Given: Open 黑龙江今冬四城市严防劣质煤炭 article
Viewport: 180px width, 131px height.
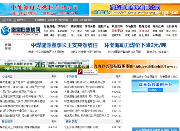Looking at the screenshot, I should 46,52.
